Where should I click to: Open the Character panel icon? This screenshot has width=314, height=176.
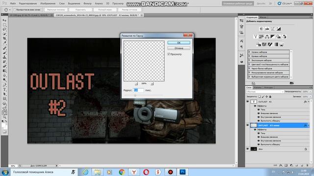point(241,41)
